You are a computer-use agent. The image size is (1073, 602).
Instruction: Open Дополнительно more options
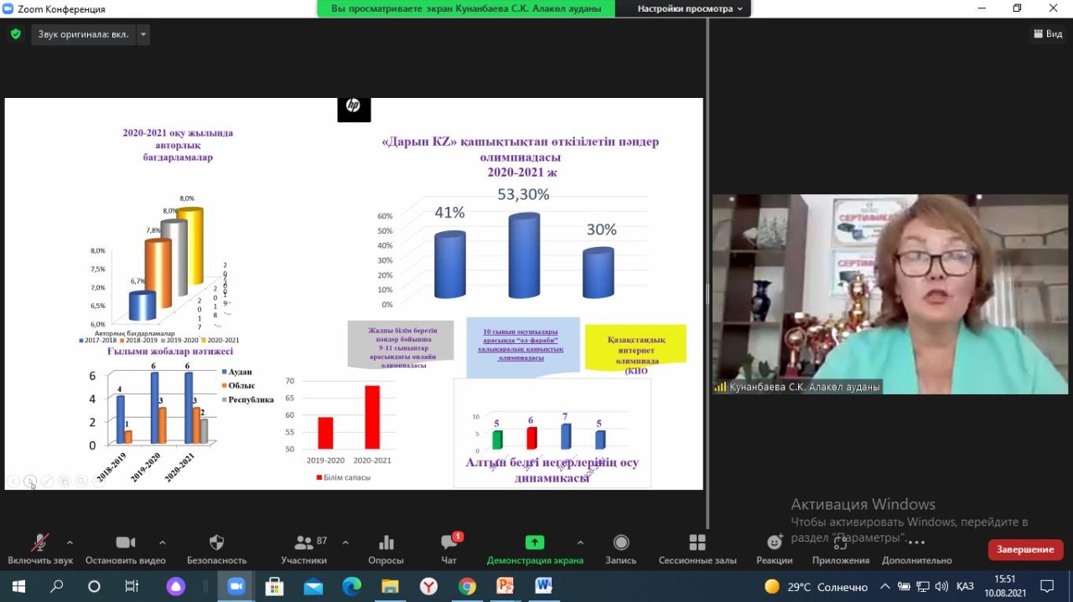coord(917,549)
